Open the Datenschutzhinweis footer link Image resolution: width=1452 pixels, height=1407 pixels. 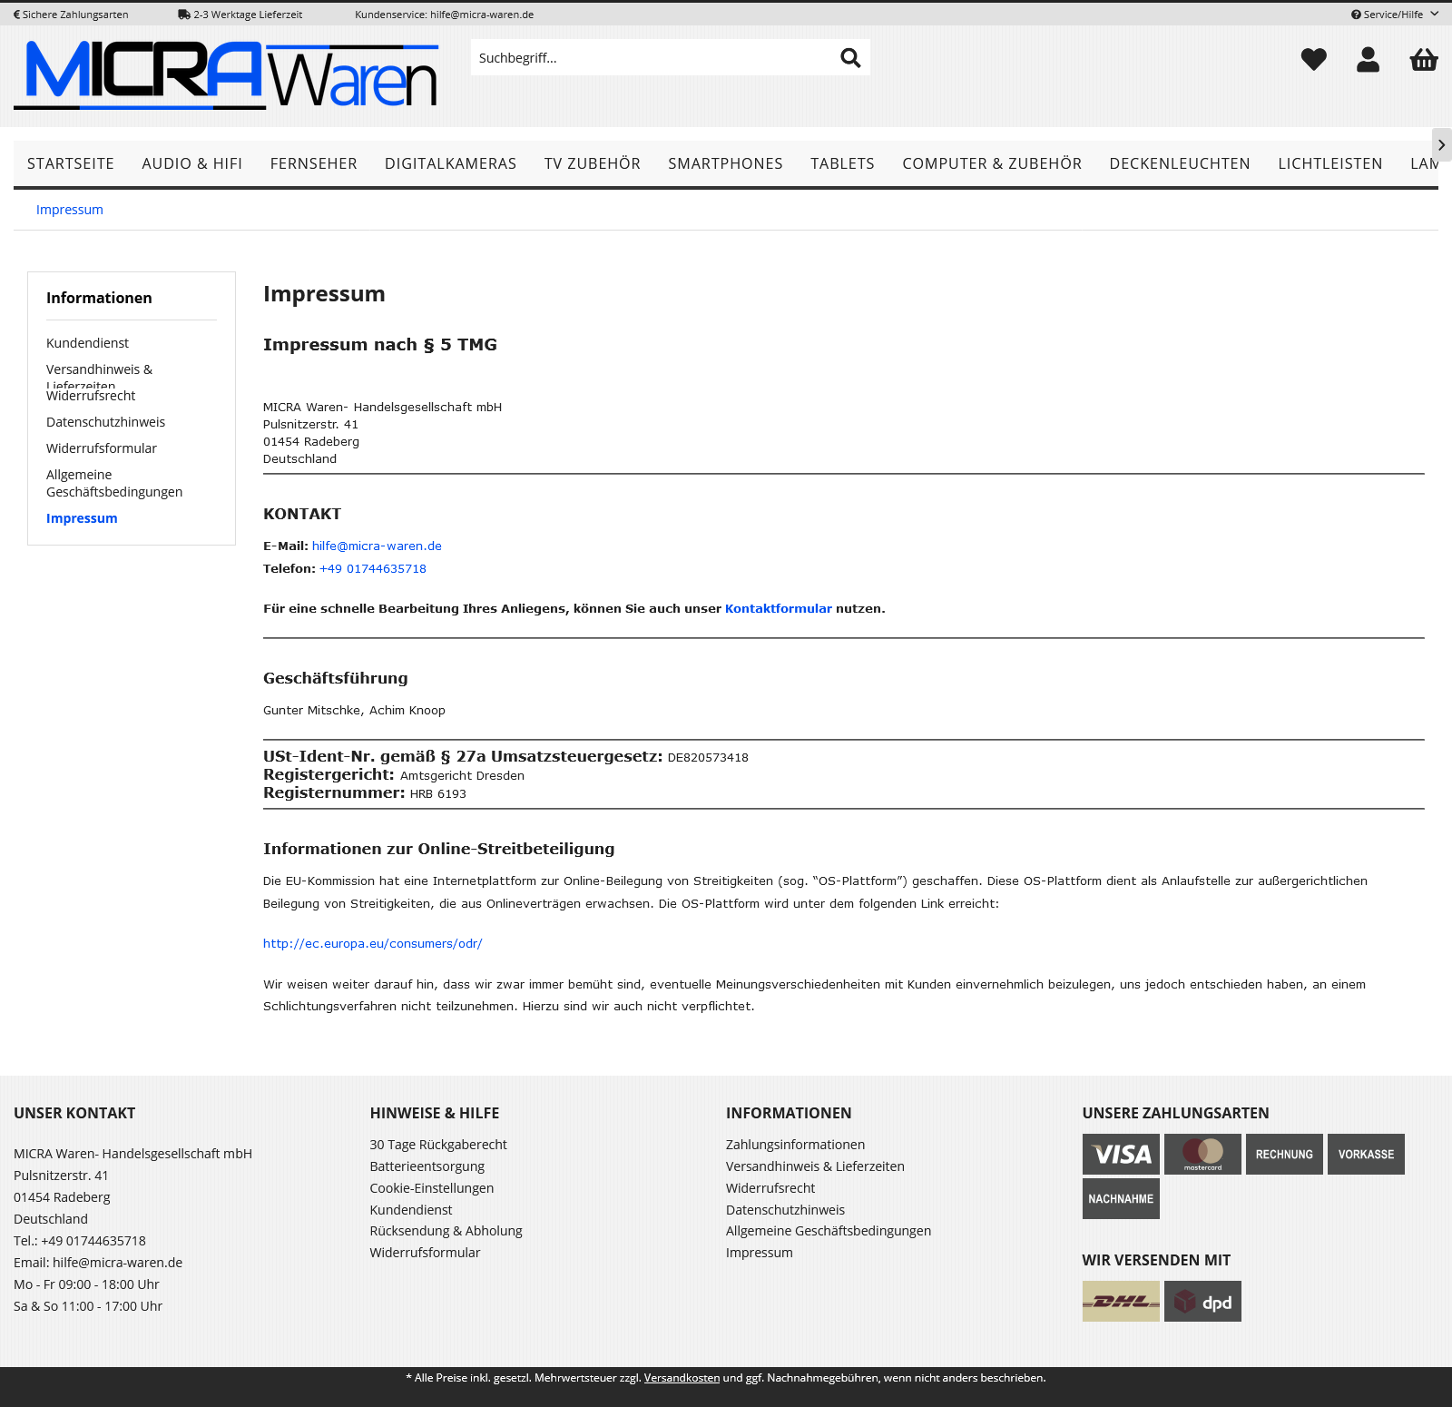click(x=786, y=1210)
